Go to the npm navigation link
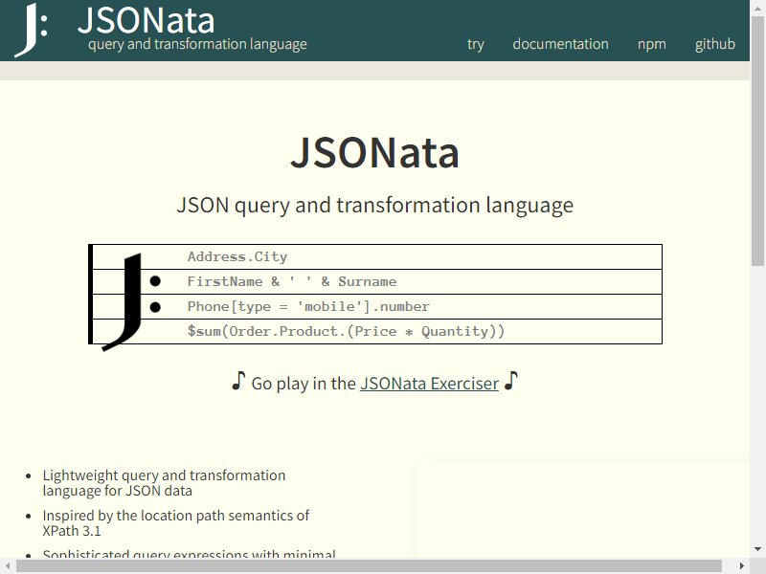Screen dimensions: 766x574 pos(652,44)
